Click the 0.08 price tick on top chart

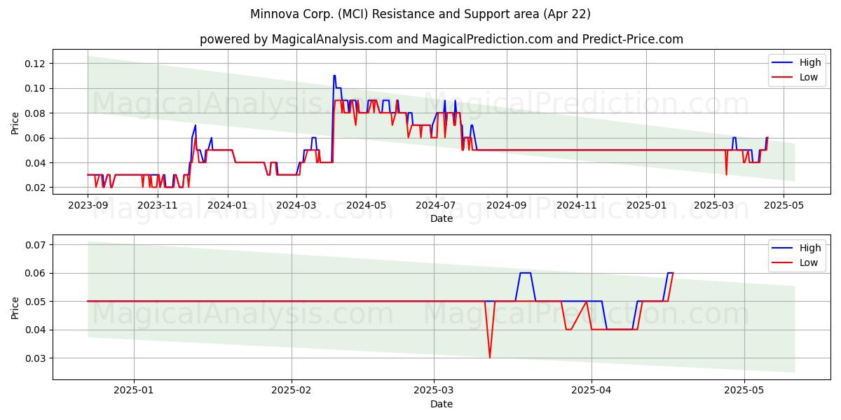tap(35, 113)
